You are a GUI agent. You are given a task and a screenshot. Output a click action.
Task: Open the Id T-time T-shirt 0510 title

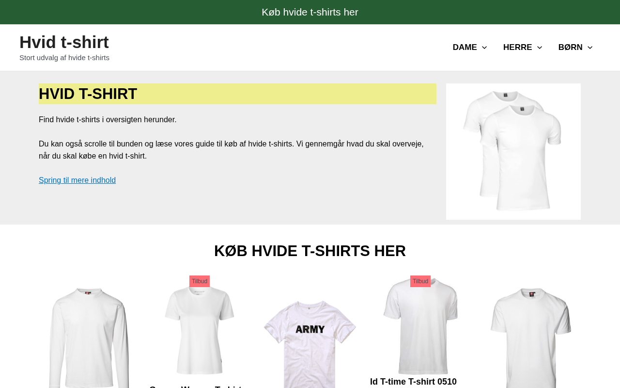pyautogui.click(x=413, y=382)
